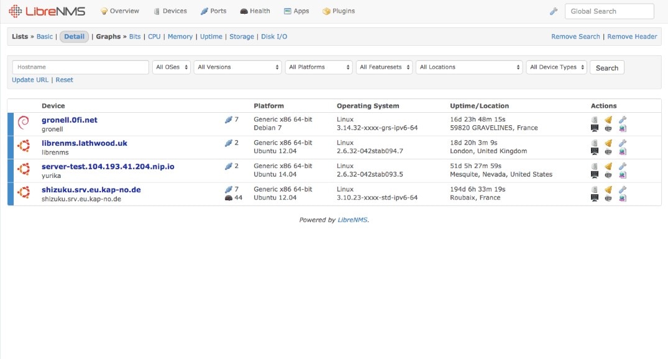Open alerts bell icon for gronell.0fi.net
The image size is (668, 359).
pos(608,120)
